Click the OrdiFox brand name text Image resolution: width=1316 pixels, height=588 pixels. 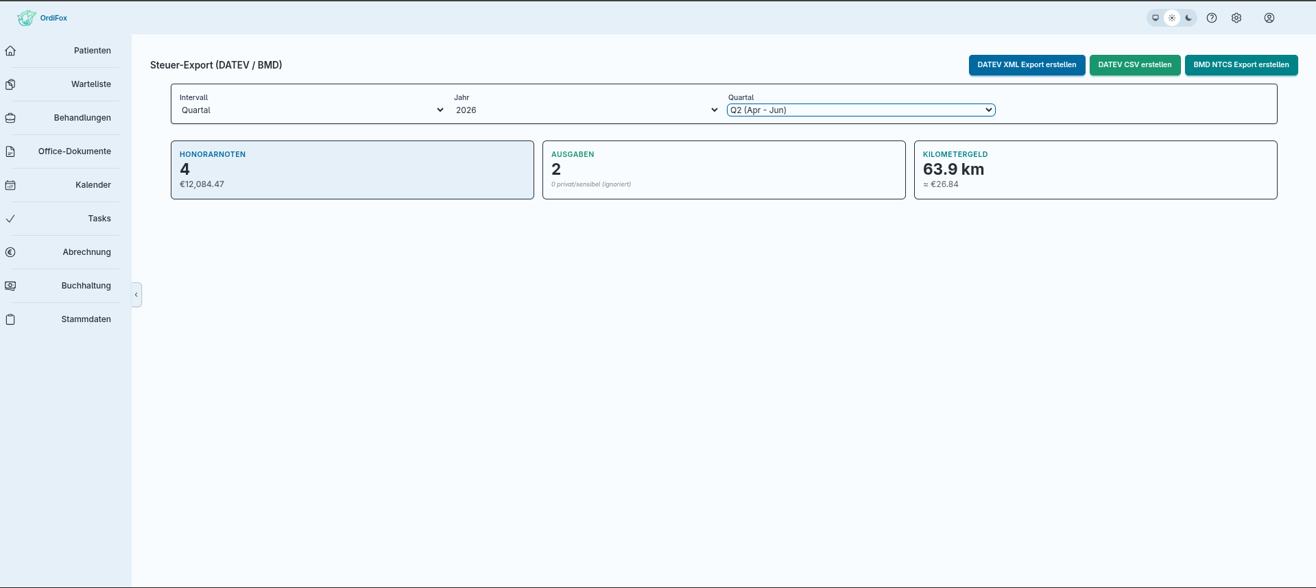point(53,18)
